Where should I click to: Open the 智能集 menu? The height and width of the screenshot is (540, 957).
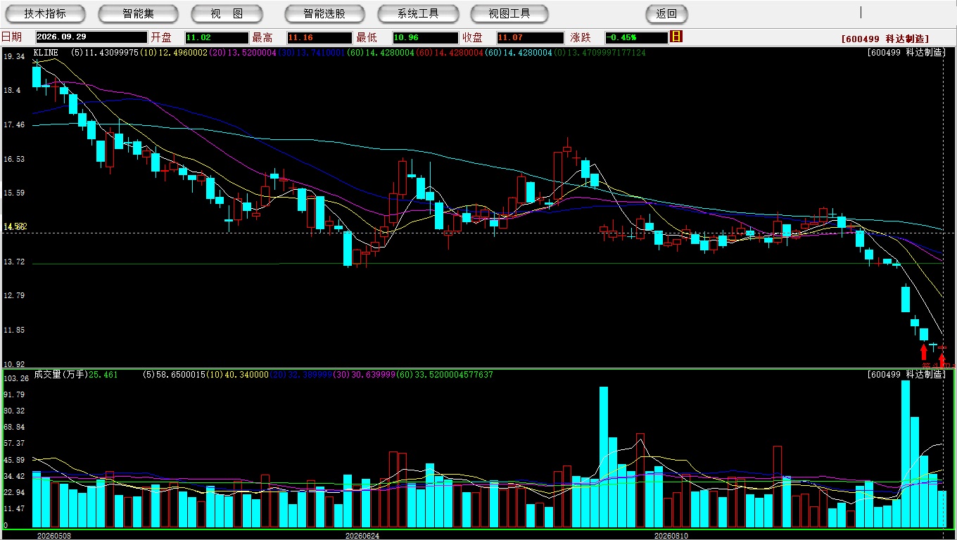click(138, 13)
